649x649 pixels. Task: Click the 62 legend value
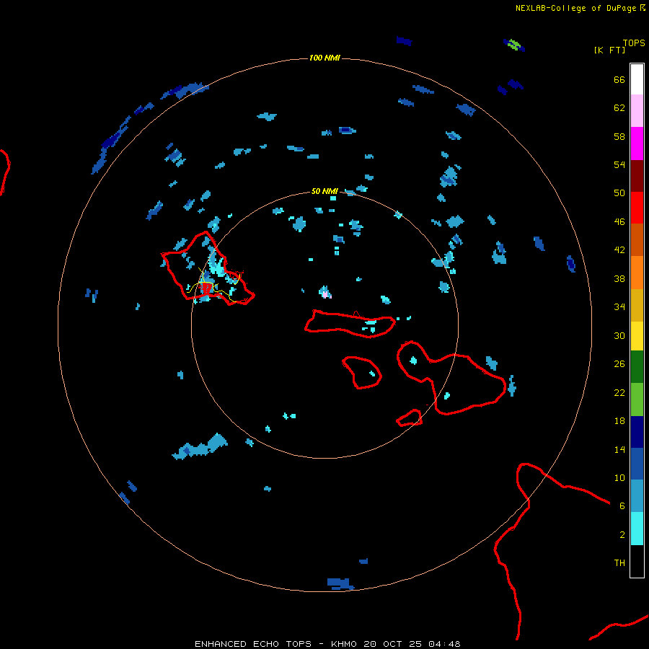(619, 108)
